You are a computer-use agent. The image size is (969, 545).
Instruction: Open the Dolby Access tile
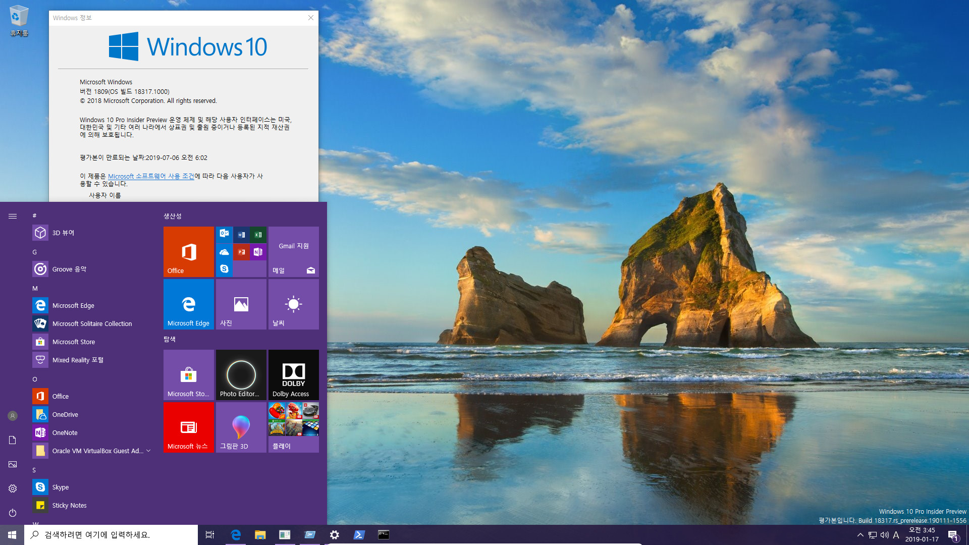coord(294,375)
